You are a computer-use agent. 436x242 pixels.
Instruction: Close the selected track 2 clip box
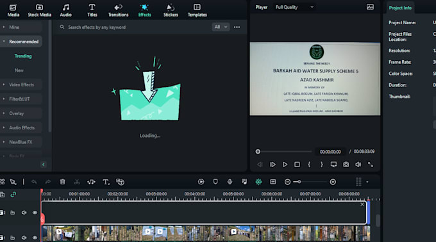click(362, 204)
